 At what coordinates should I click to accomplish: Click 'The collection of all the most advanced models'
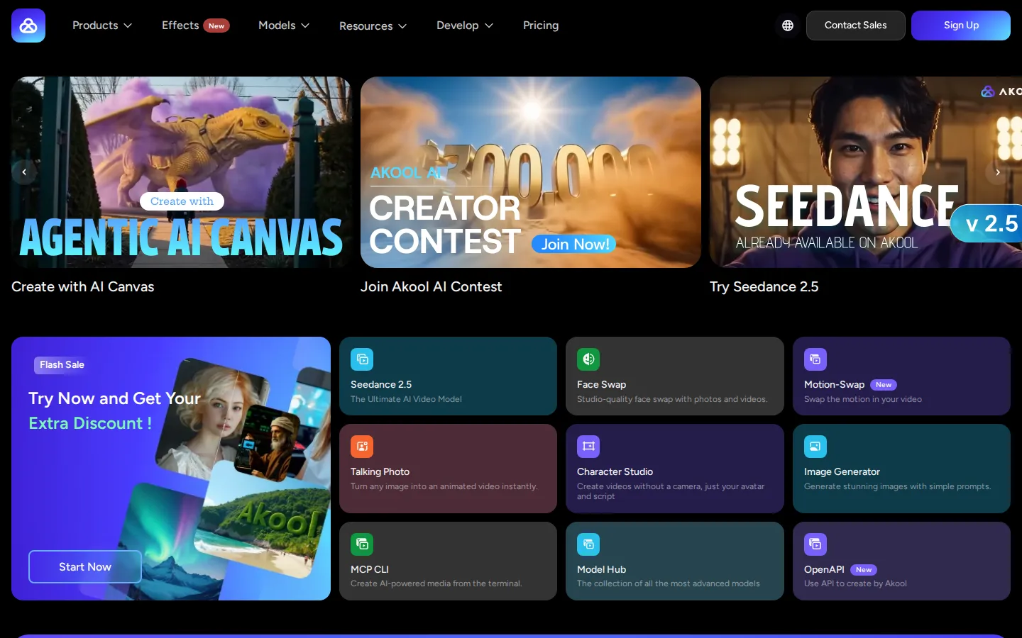click(669, 583)
